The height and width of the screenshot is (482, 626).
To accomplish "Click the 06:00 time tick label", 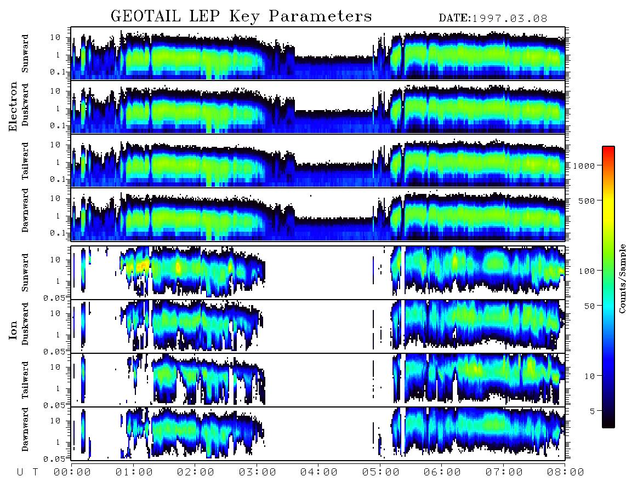I will click(x=442, y=472).
